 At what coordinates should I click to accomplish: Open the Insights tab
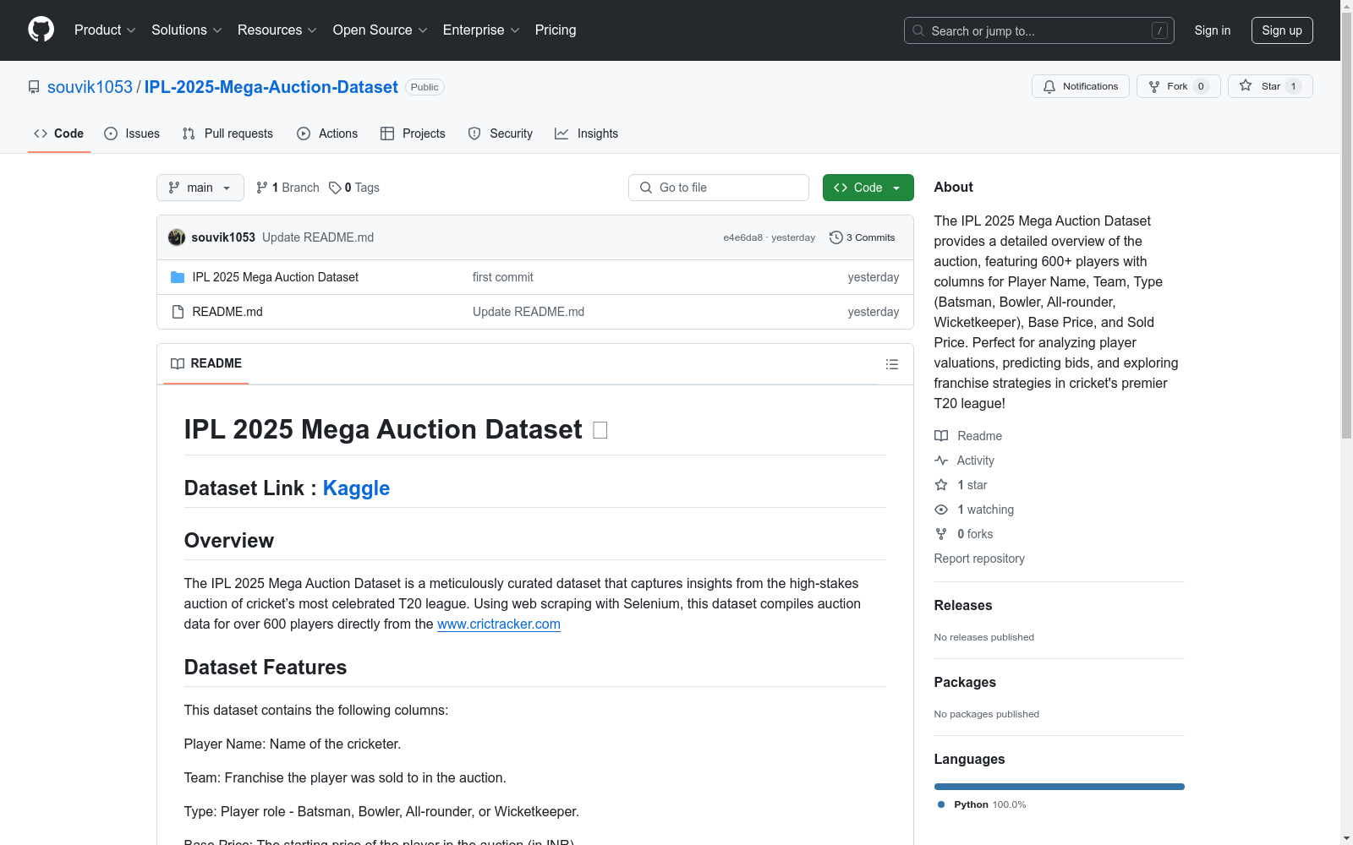pyautogui.click(x=587, y=134)
